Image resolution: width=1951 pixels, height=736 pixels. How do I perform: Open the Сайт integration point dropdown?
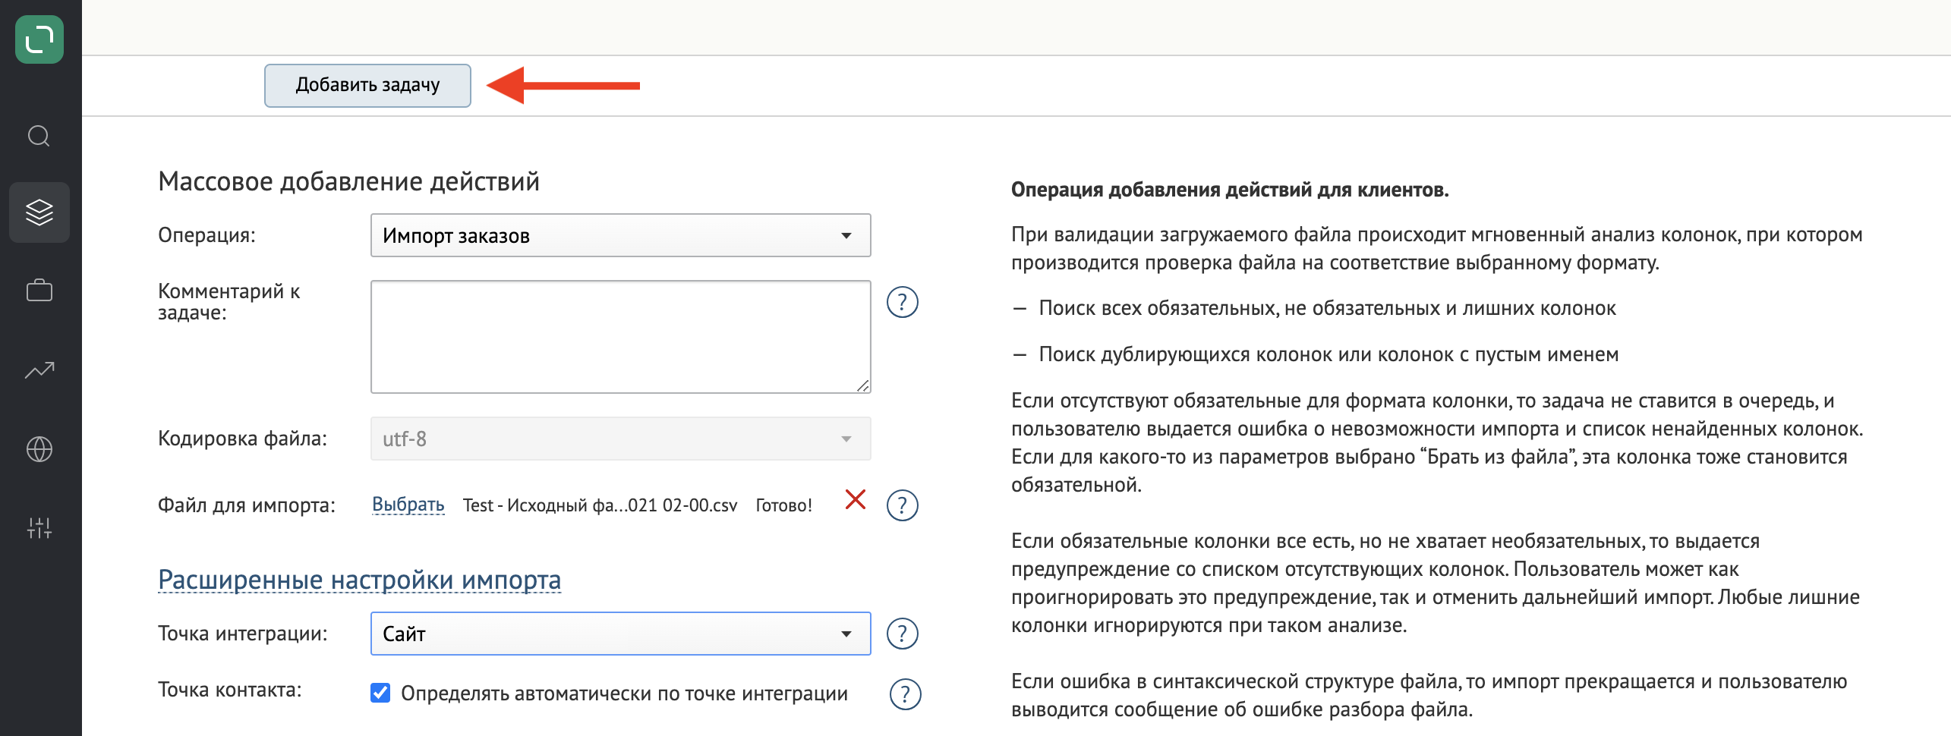pyautogui.click(x=620, y=634)
